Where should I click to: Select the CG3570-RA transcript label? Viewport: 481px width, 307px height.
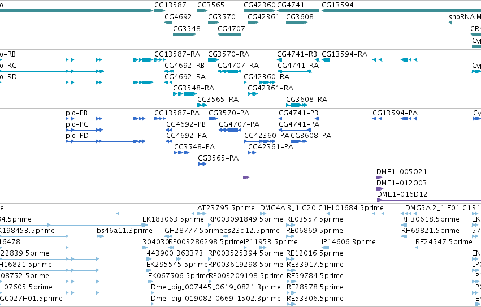228,54
